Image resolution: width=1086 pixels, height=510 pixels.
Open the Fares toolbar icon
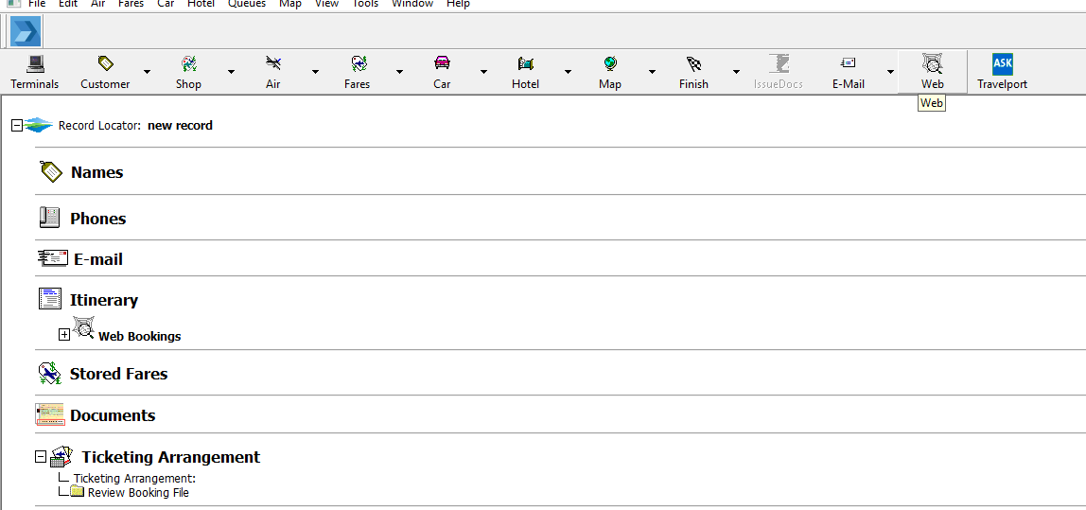359,64
